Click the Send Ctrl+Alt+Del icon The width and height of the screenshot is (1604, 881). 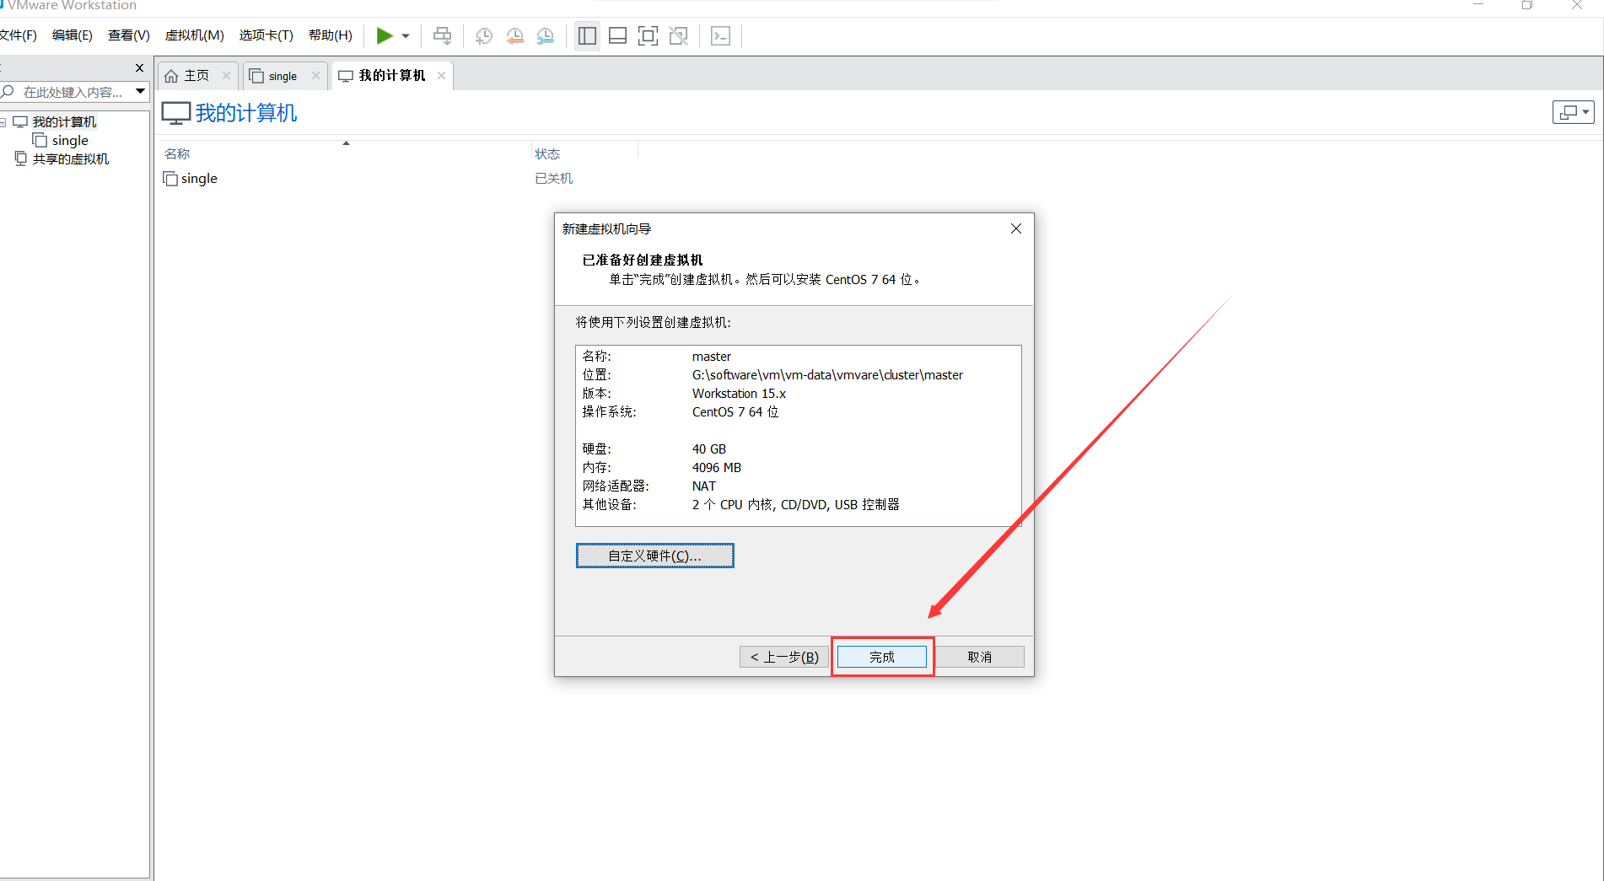[x=442, y=35]
